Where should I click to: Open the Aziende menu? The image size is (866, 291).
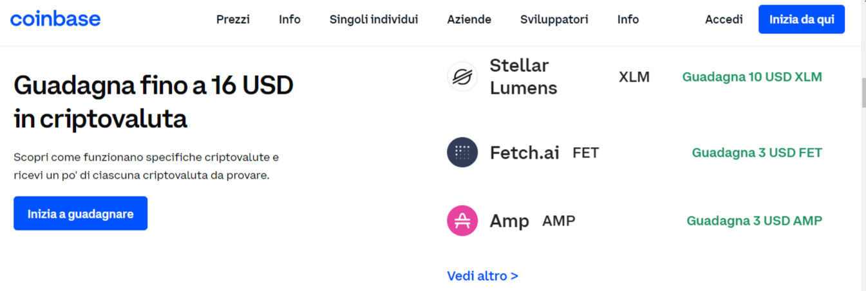469,19
